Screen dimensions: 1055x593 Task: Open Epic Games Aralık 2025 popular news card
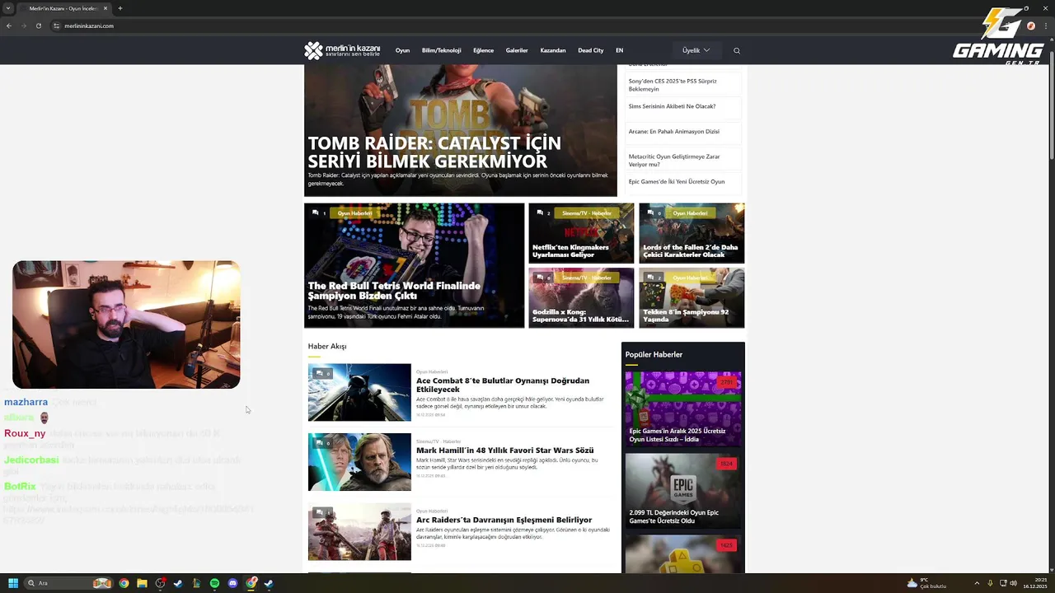[x=683, y=409]
